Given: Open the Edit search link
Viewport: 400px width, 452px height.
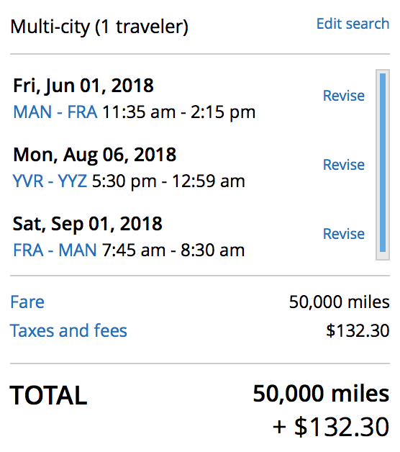Looking at the screenshot, I should pyautogui.click(x=353, y=24).
